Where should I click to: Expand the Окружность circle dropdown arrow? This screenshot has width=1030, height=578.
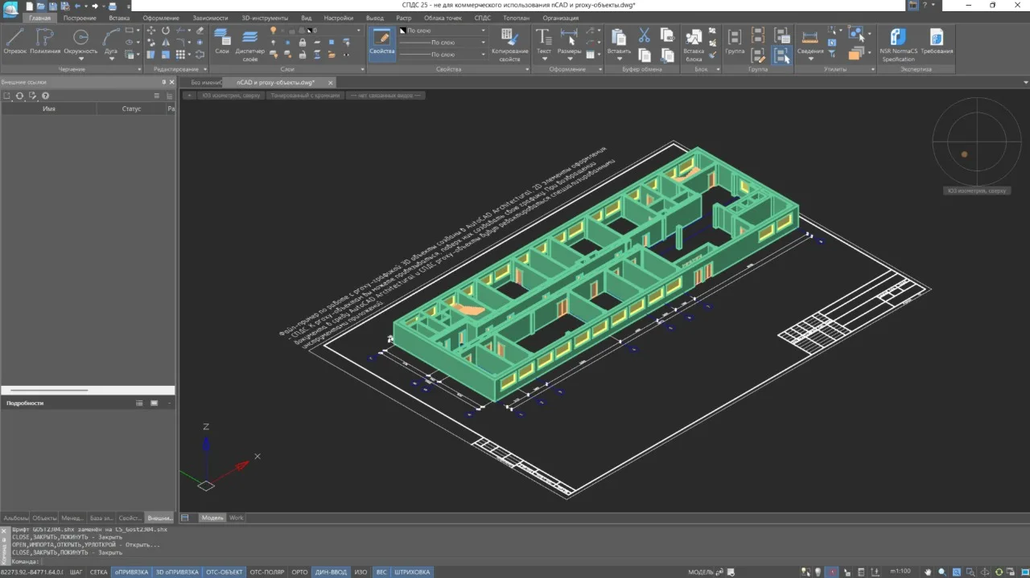tap(80, 59)
